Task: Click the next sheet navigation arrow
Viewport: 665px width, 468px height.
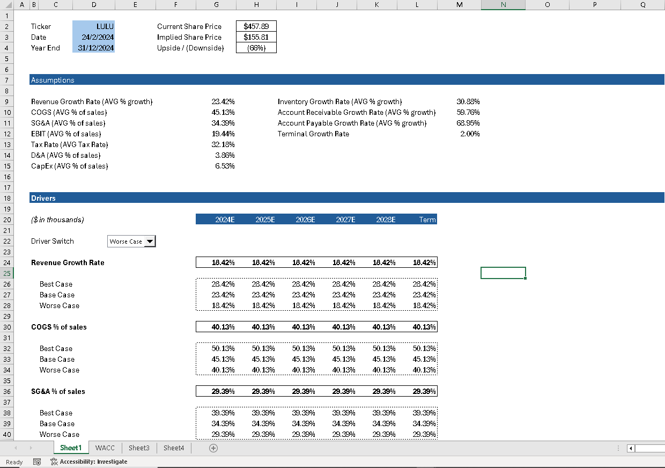Action: tap(31, 448)
